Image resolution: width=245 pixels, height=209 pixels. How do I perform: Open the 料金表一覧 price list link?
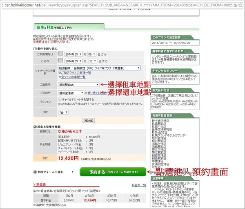[x=139, y=185]
